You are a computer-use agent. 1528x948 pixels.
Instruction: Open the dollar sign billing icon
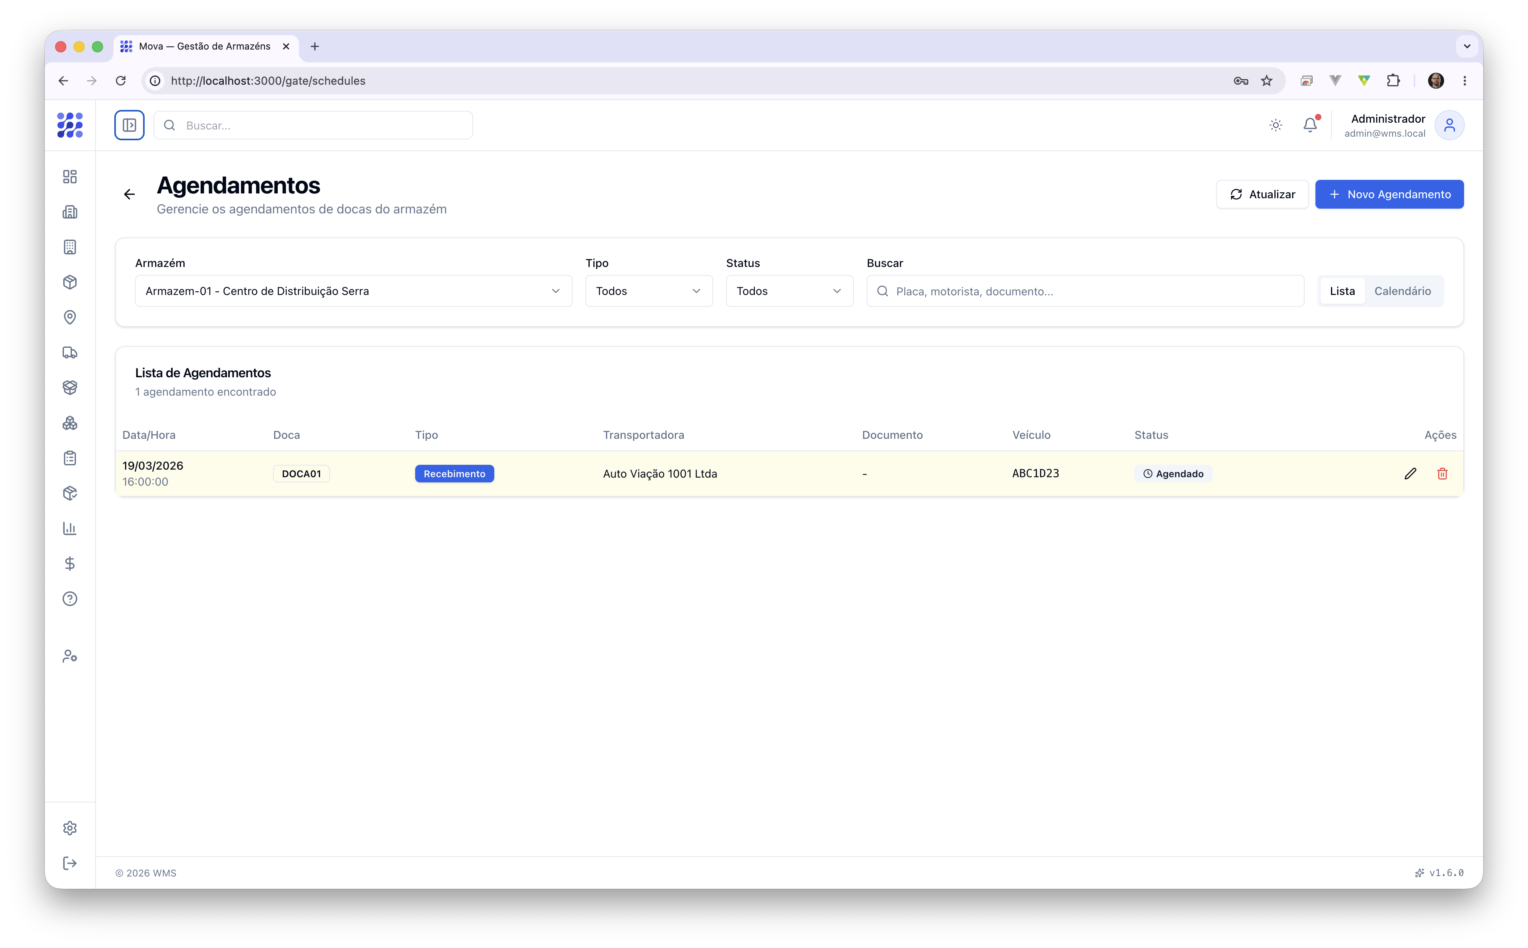coord(70,564)
